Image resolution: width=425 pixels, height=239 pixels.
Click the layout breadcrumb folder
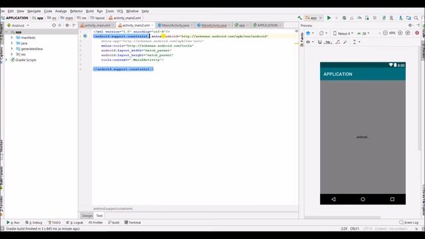pos(98,18)
